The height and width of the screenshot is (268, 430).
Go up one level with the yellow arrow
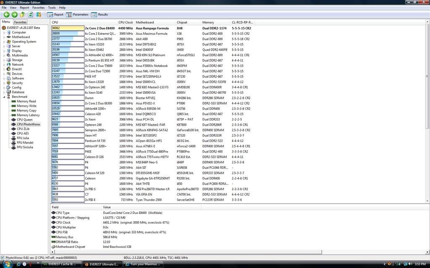pyautogui.click(x=23, y=15)
